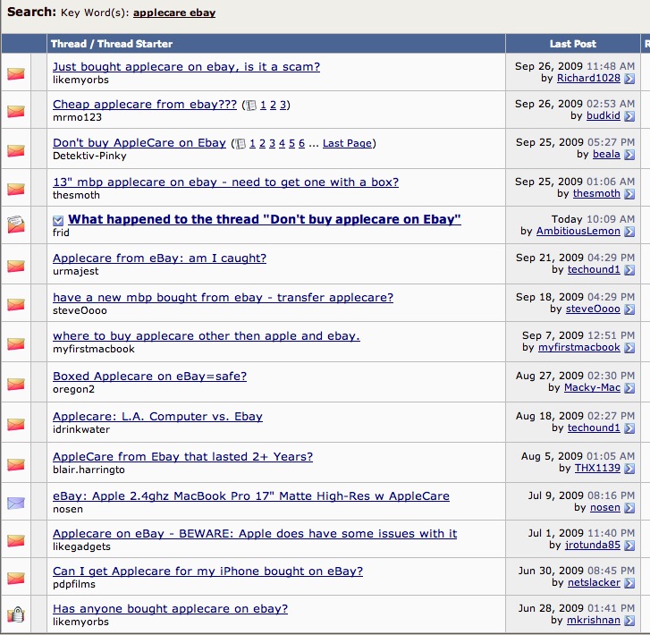Go to Last Page of Don't buy AppleCare

click(347, 143)
